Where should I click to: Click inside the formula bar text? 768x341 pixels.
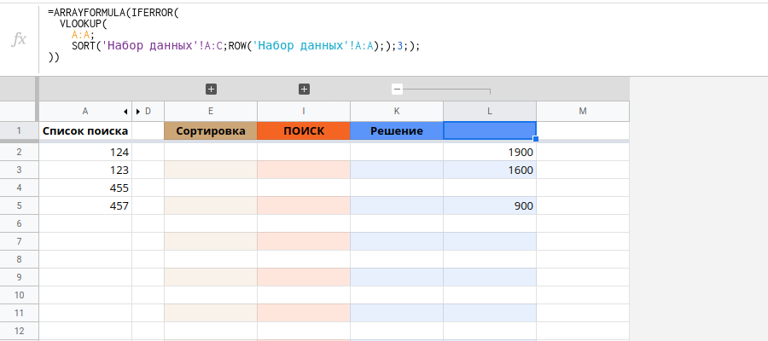coord(234,35)
